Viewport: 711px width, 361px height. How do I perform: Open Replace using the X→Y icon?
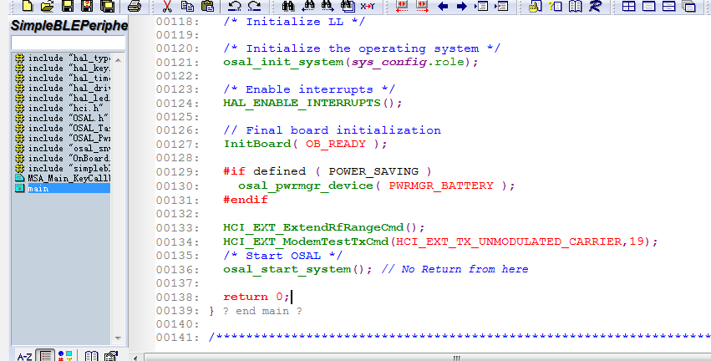[x=368, y=6]
